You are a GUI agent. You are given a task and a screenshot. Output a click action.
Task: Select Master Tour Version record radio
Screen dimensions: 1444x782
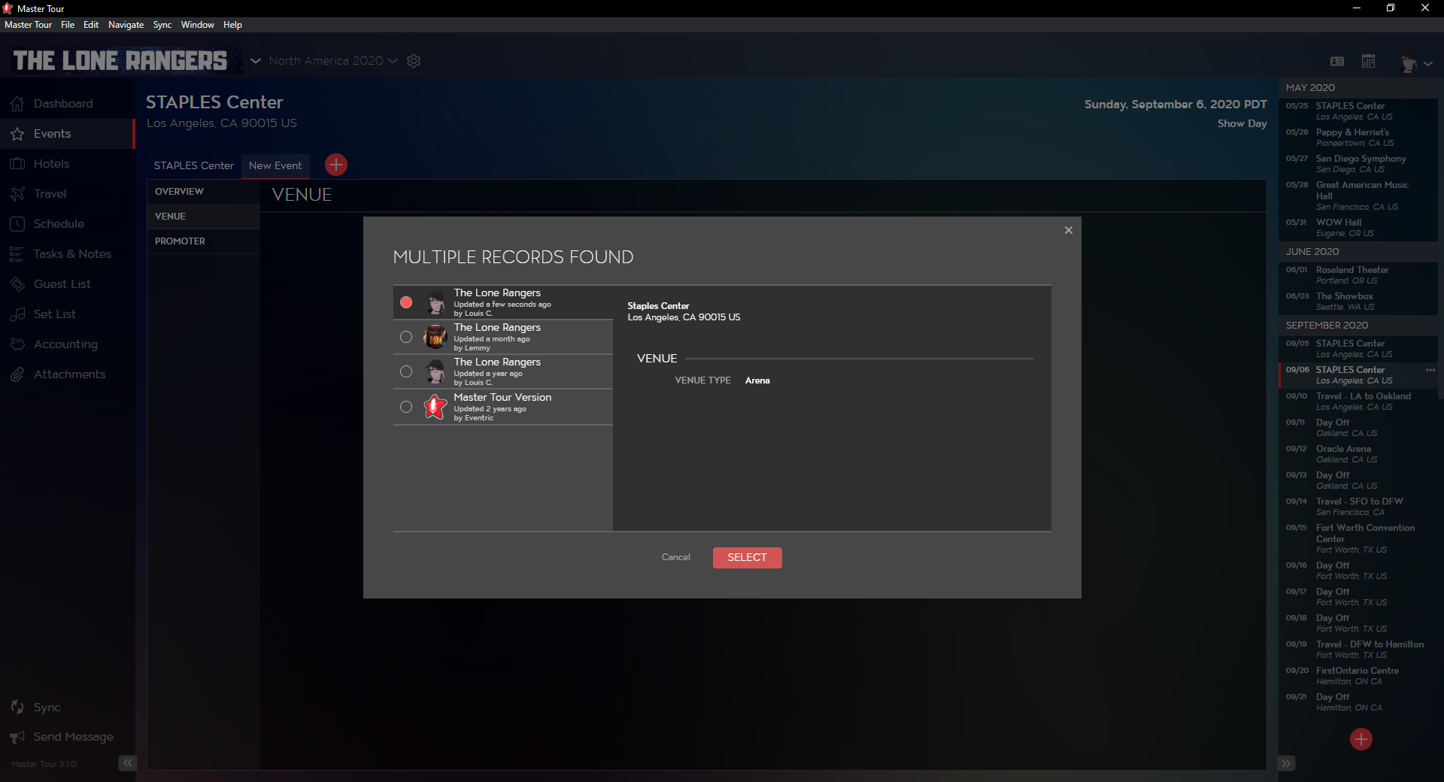click(x=406, y=407)
